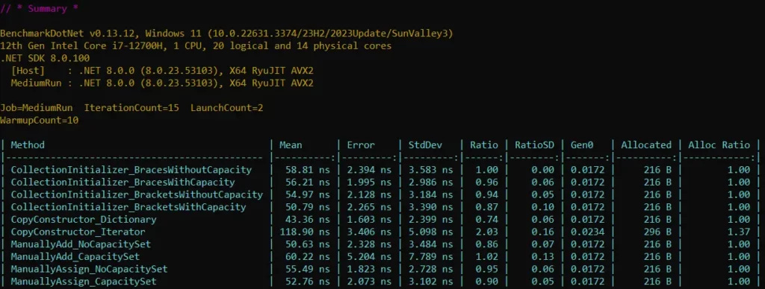Click the 54.97 ns mean value

(x=307, y=194)
